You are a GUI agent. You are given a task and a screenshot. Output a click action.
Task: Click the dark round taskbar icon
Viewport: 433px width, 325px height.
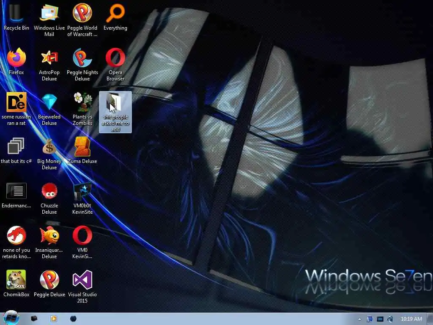pos(73,319)
